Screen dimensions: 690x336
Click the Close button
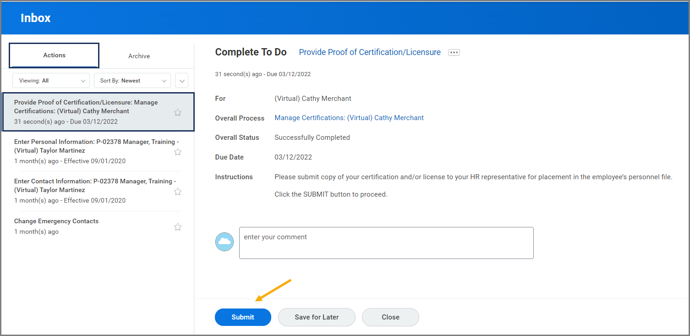tap(390, 317)
